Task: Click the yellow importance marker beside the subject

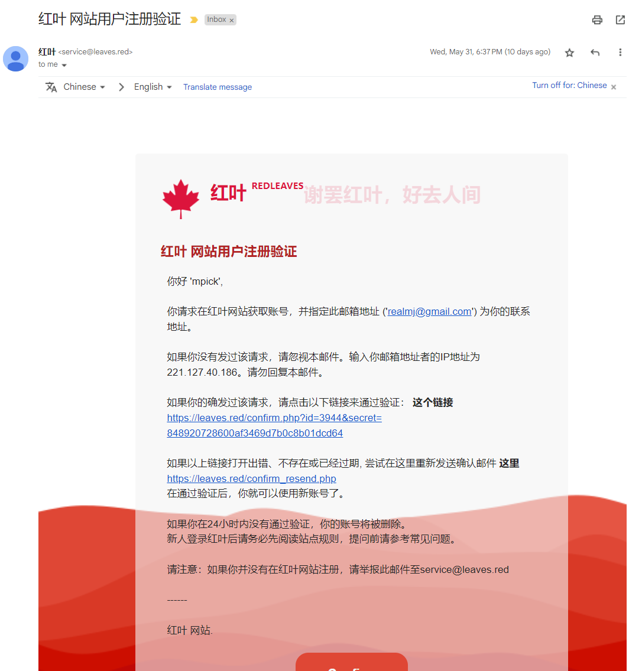Action: point(193,19)
